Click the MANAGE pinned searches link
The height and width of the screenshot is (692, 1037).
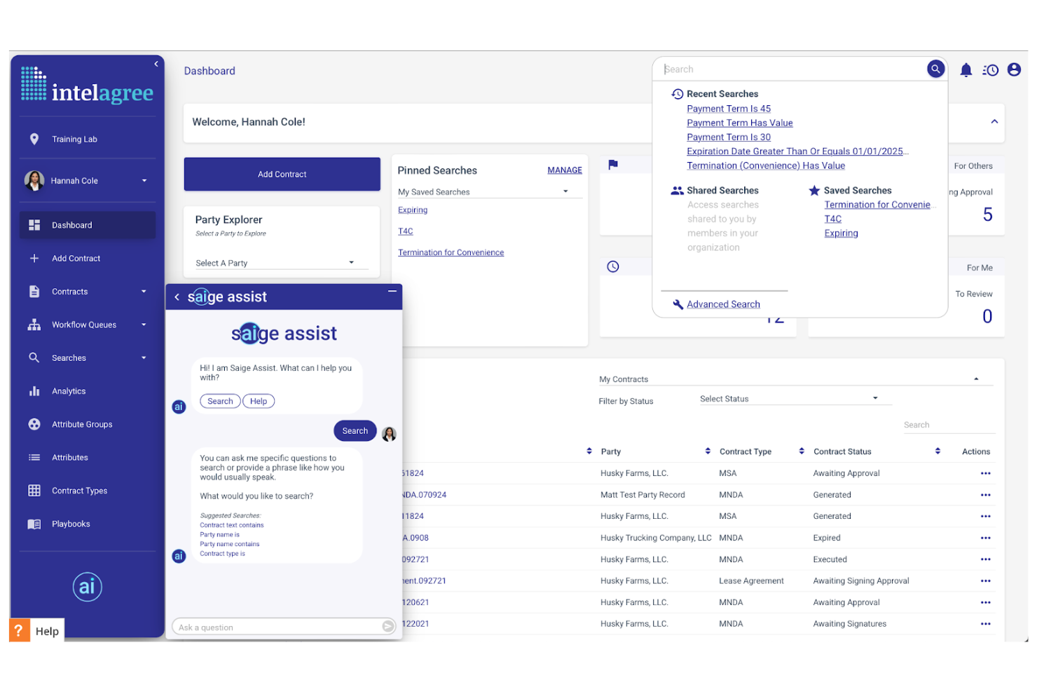pos(565,170)
